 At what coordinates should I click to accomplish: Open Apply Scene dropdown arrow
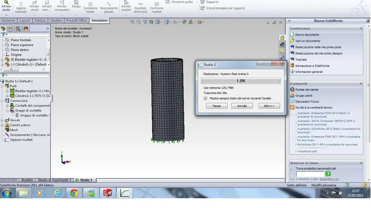tap(194, 22)
